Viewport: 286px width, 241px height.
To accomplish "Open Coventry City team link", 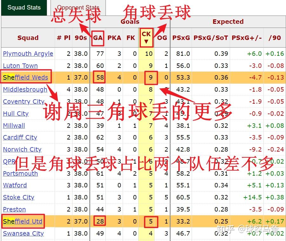I will pyautogui.click(x=24, y=101).
